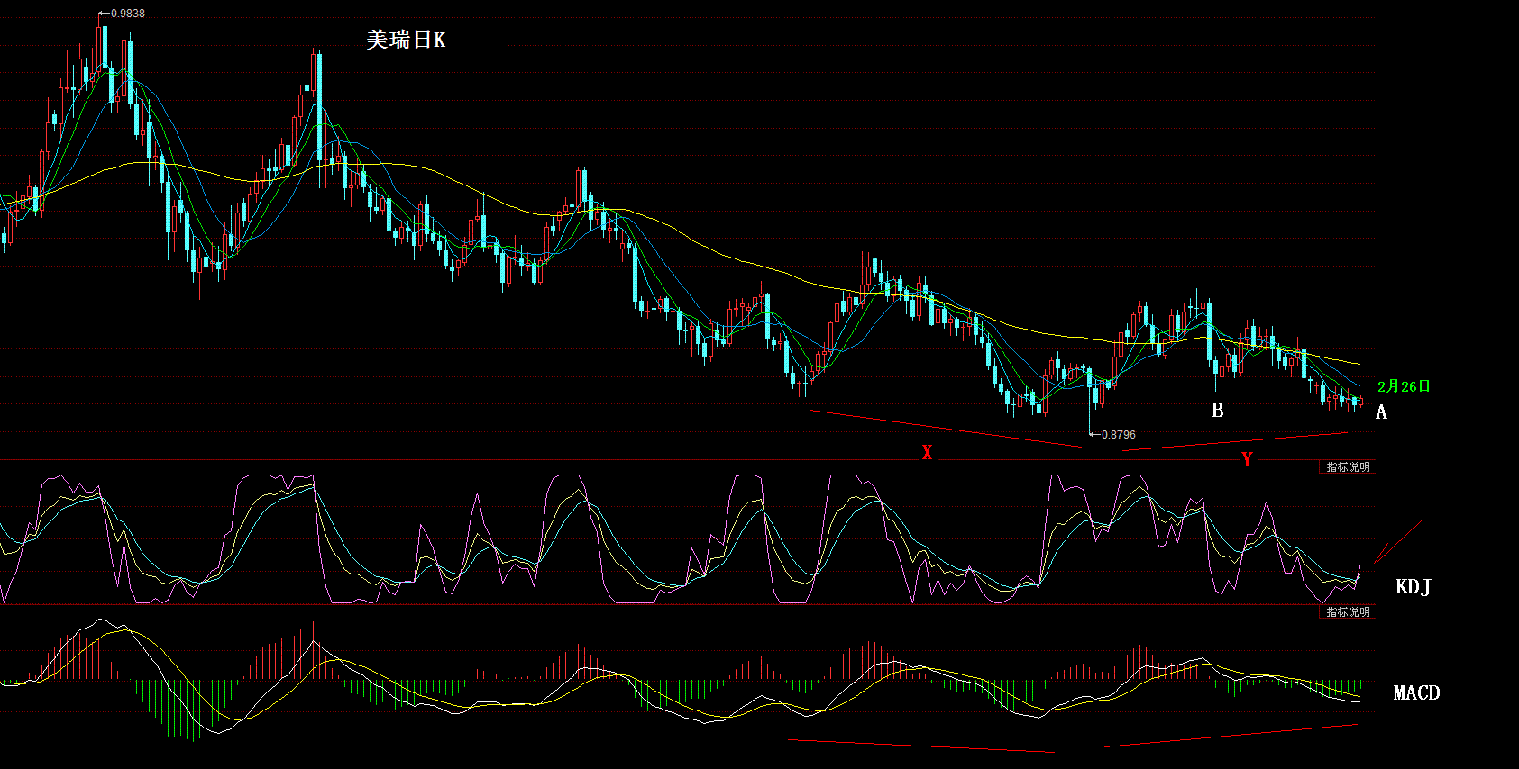1519x769 pixels.
Task: Click the 指标说明 button above the KDJ panel
Action: 1348,467
